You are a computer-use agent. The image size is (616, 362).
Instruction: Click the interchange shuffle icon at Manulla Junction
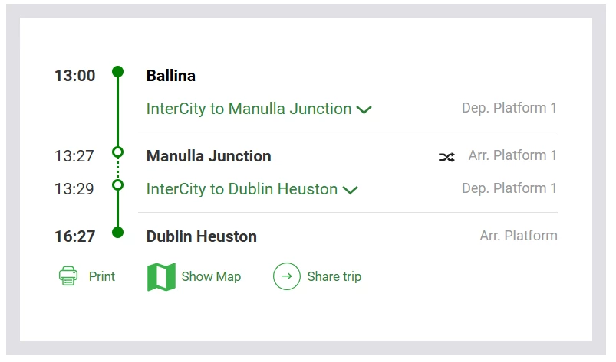[x=446, y=157]
